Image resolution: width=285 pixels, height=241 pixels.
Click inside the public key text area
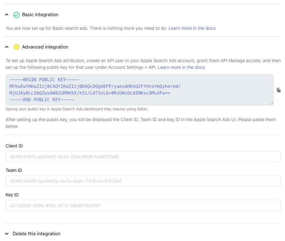point(140,90)
